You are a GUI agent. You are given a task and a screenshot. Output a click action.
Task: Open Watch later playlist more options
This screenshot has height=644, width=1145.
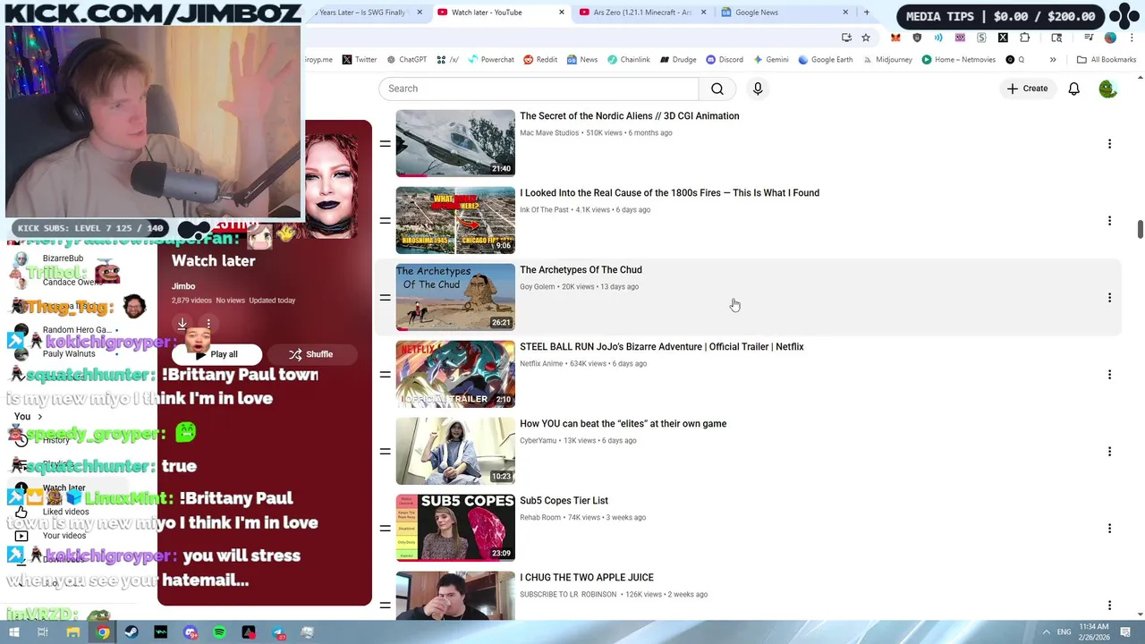(208, 324)
